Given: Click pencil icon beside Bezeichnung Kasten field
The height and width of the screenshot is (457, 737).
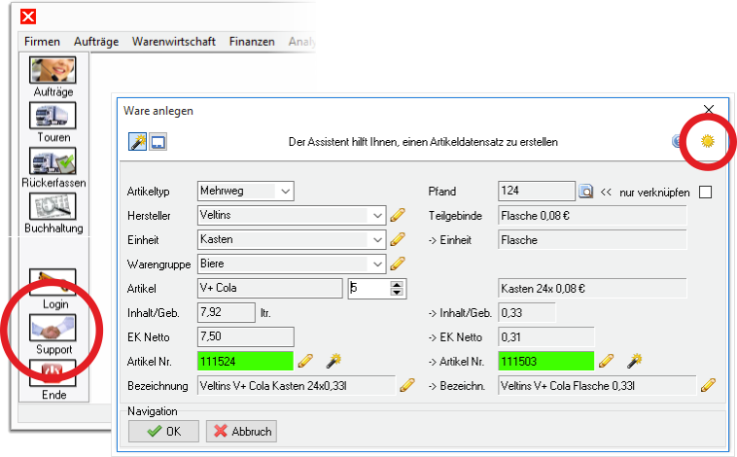Looking at the screenshot, I should [x=407, y=386].
